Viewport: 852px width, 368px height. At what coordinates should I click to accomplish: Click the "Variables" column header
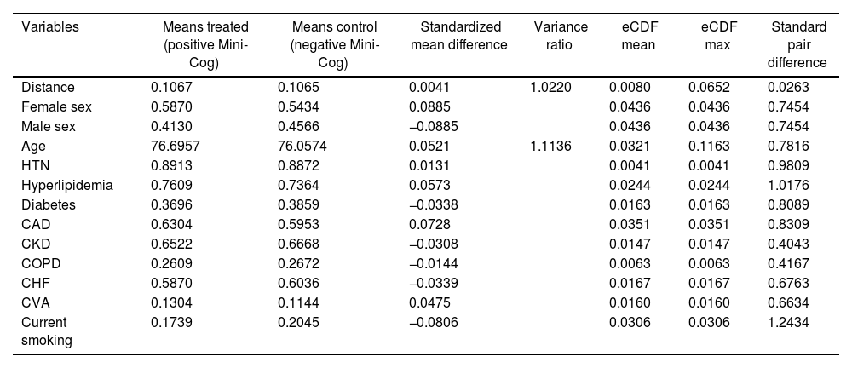pos(51,27)
